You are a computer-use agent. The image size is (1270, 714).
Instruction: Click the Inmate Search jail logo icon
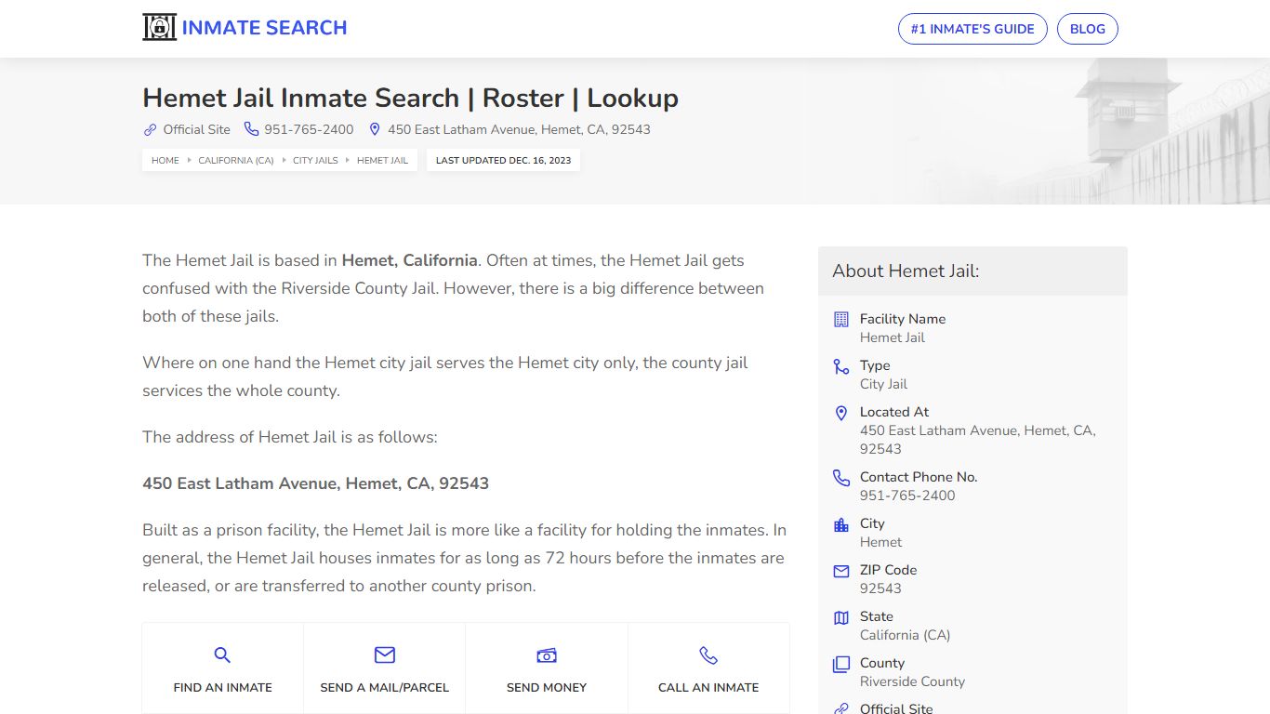159,28
